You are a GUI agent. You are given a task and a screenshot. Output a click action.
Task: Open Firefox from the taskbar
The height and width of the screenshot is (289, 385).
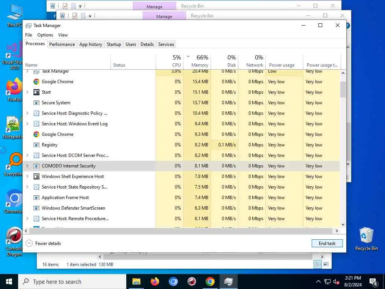[x=155, y=281]
